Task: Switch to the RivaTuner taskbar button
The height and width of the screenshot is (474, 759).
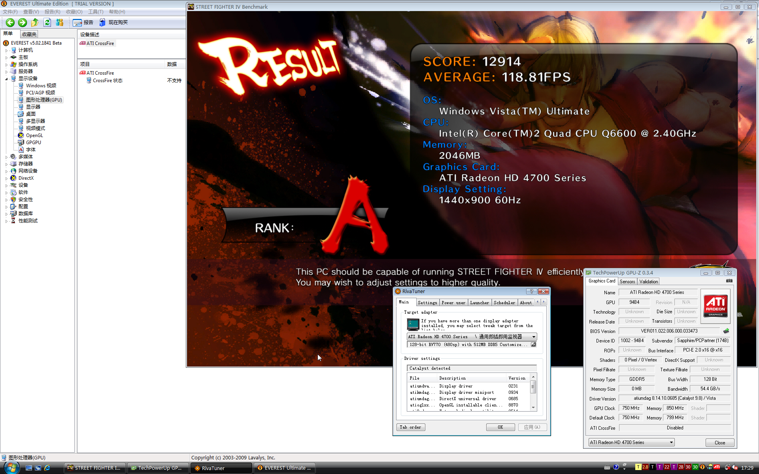Action: (x=221, y=468)
